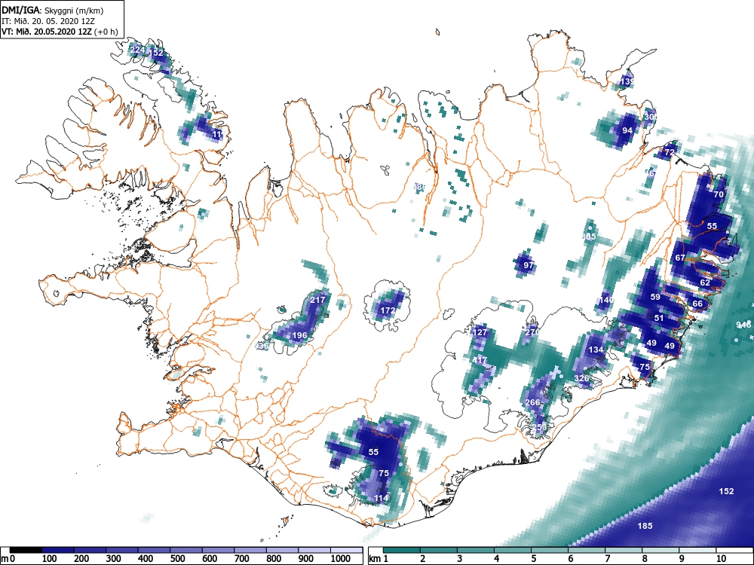Click the visibility value '417' on the map
Screen dimensions: 754x565
480,360
